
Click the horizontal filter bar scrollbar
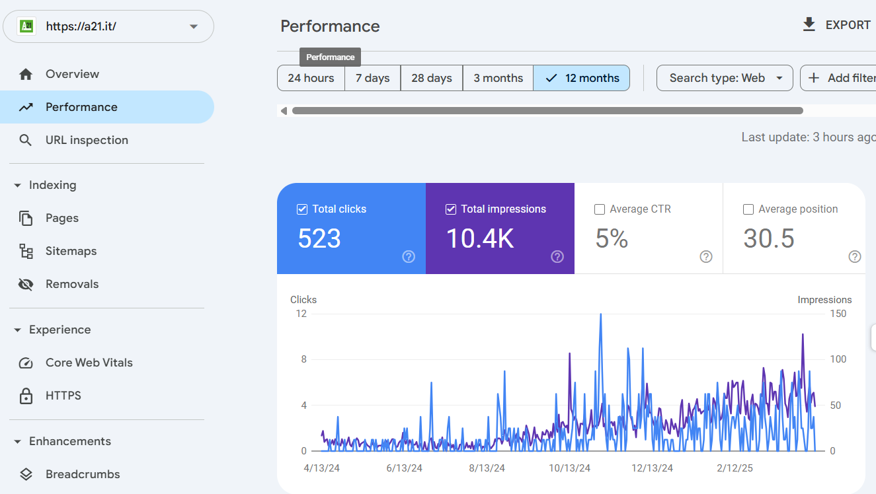[x=547, y=111]
